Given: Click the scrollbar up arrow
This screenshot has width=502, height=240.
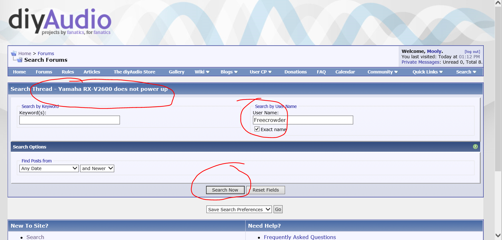Looking at the screenshot, I should (498, 3).
